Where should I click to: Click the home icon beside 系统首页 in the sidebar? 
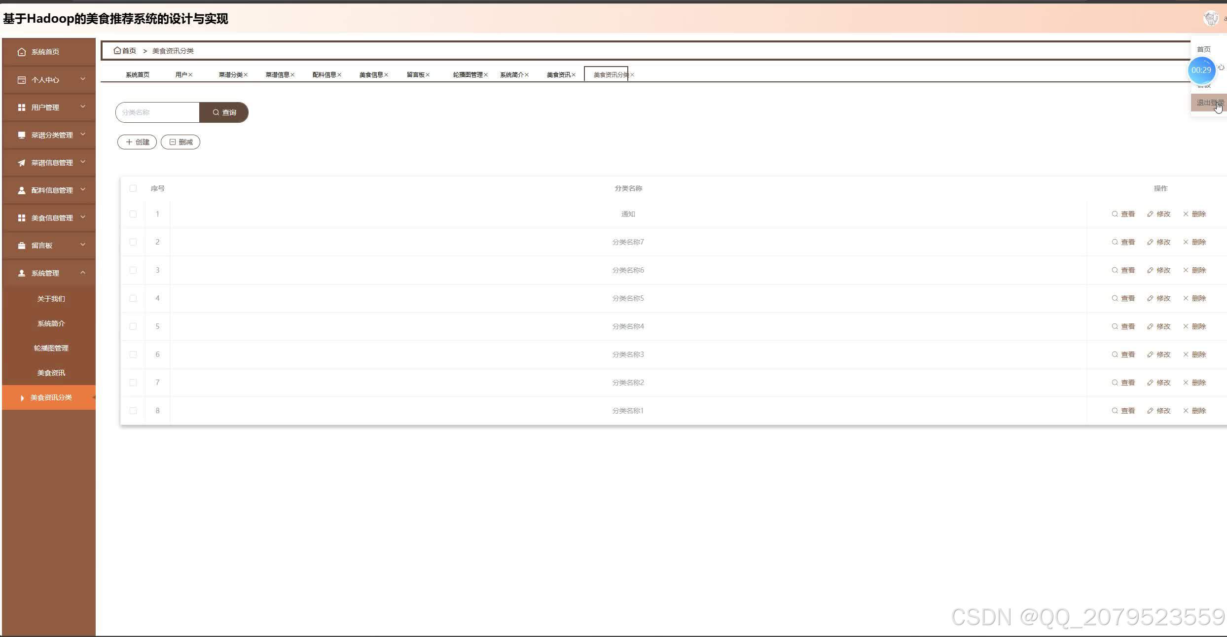click(21, 52)
